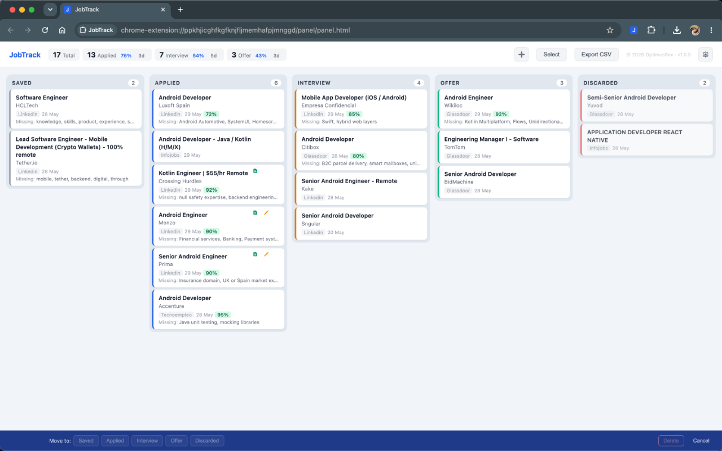The width and height of the screenshot is (722, 451).
Task: Open Senior Android Developer Sngular card
Action: click(361, 223)
